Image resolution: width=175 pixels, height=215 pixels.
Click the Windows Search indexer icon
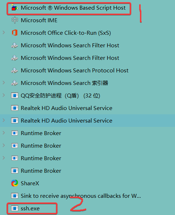click(15, 83)
